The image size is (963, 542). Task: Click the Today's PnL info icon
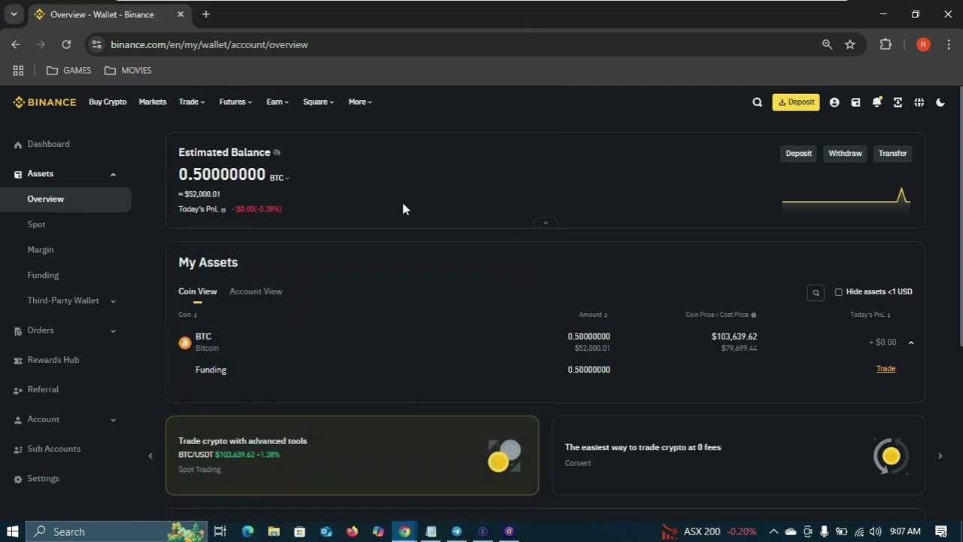pyautogui.click(x=223, y=209)
